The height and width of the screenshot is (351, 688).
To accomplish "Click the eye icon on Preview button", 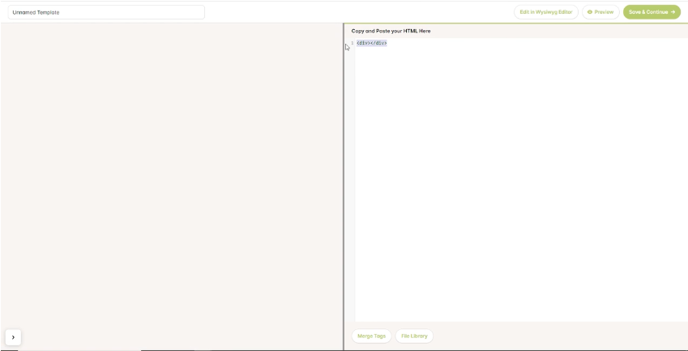I will point(590,12).
